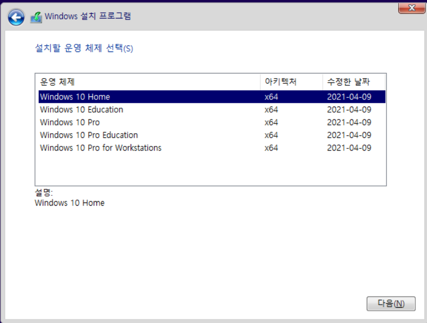Click x64 in Pro for Workstations row
This screenshot has width=427, height=323.
coord(271,148)
